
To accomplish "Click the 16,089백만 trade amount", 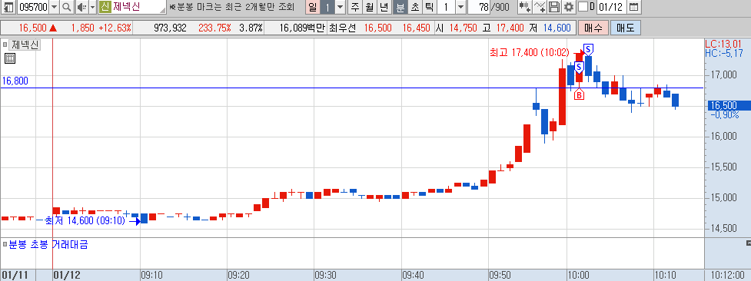I will click(x=301, y=28).
